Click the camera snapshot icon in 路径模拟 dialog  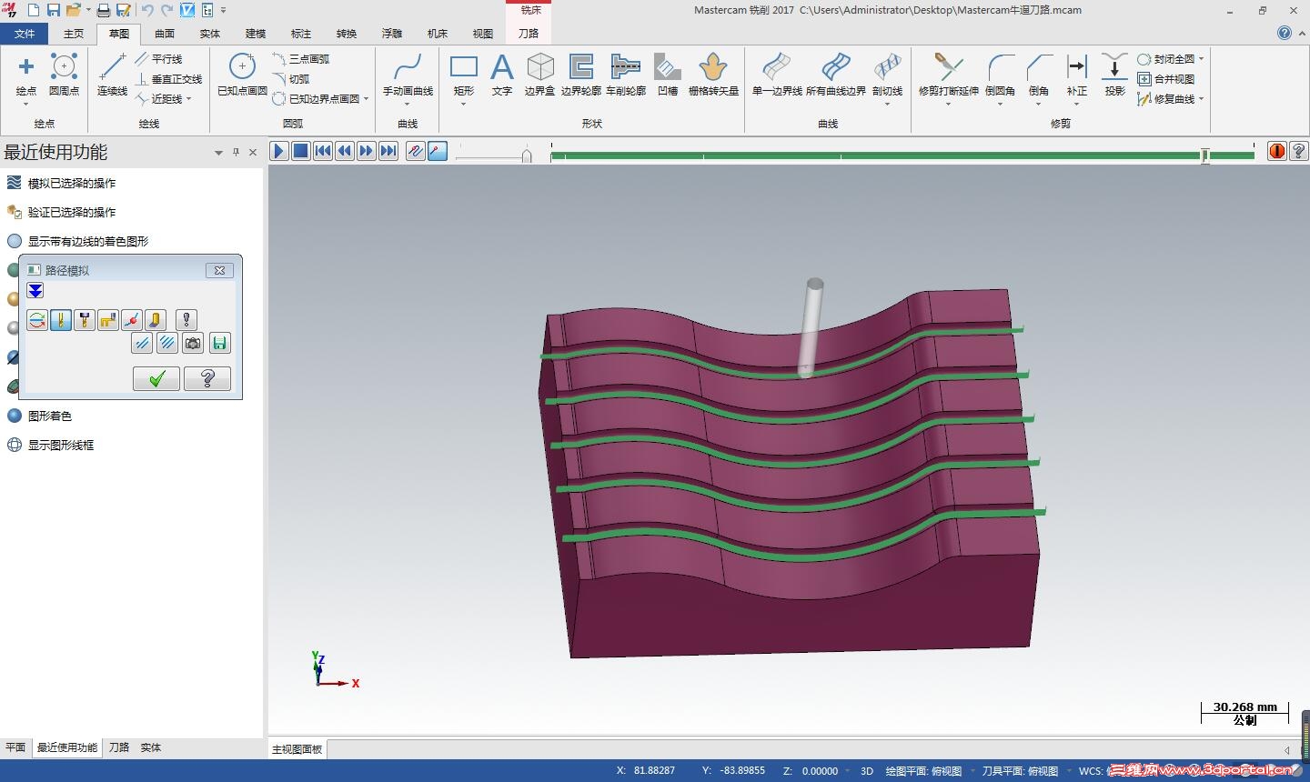tap(193, 343)
